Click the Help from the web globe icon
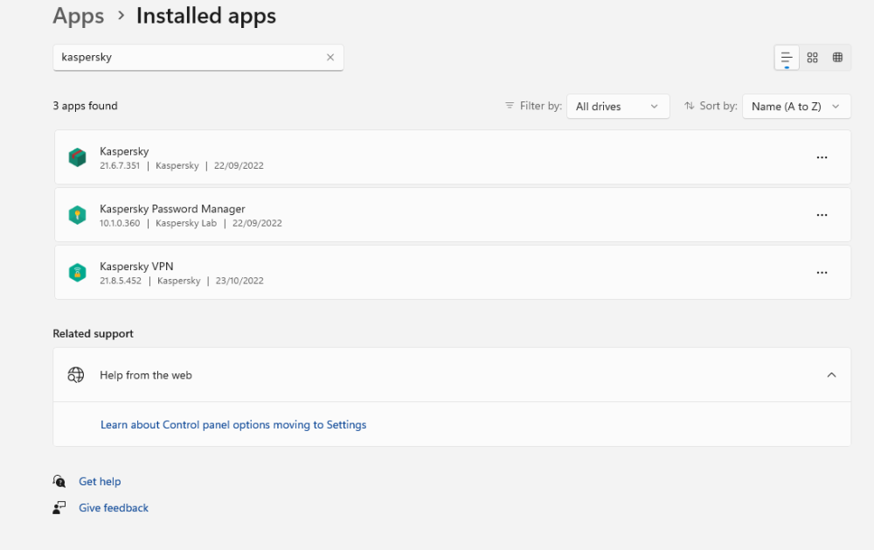Image resolution: width=874 pixels, height=550 pixels. (75, 374)
